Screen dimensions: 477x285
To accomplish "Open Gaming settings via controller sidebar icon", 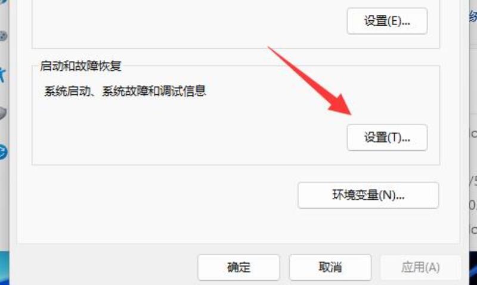I will 3,36.
